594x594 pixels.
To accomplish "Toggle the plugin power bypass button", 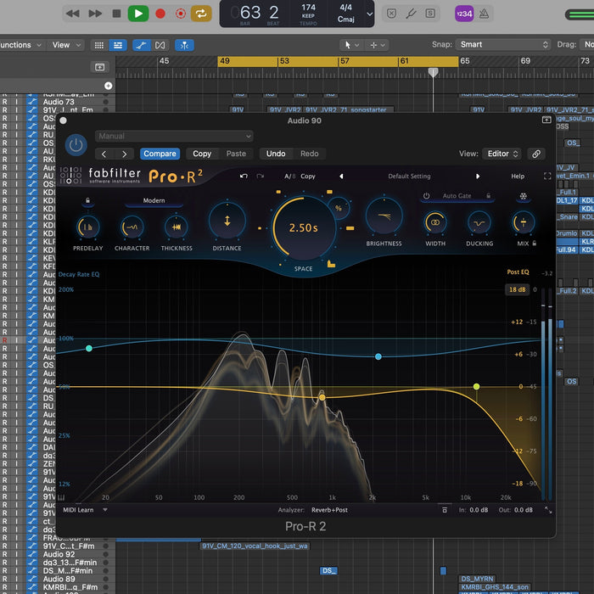I will (76, 145).
